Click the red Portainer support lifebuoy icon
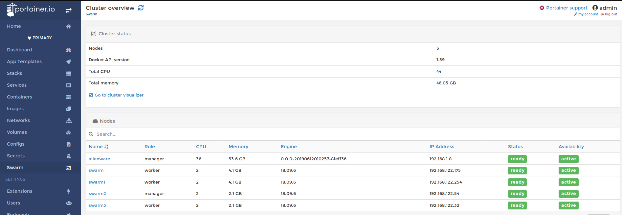The width and height of the screenshot is (622, 215). click(542, 8)
